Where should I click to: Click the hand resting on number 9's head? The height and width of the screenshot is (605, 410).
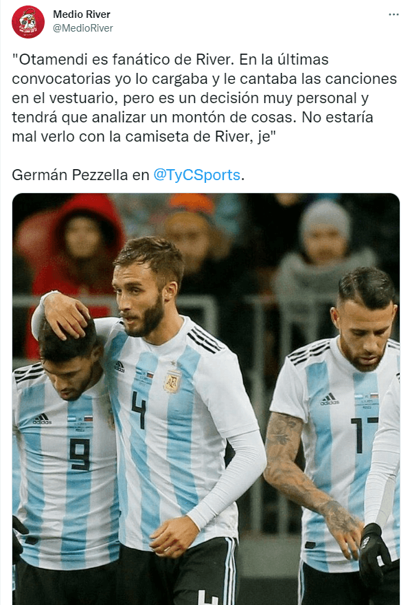(x=65, y=315)
